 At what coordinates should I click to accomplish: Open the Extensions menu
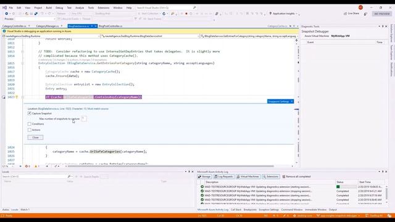coord(104,8)
